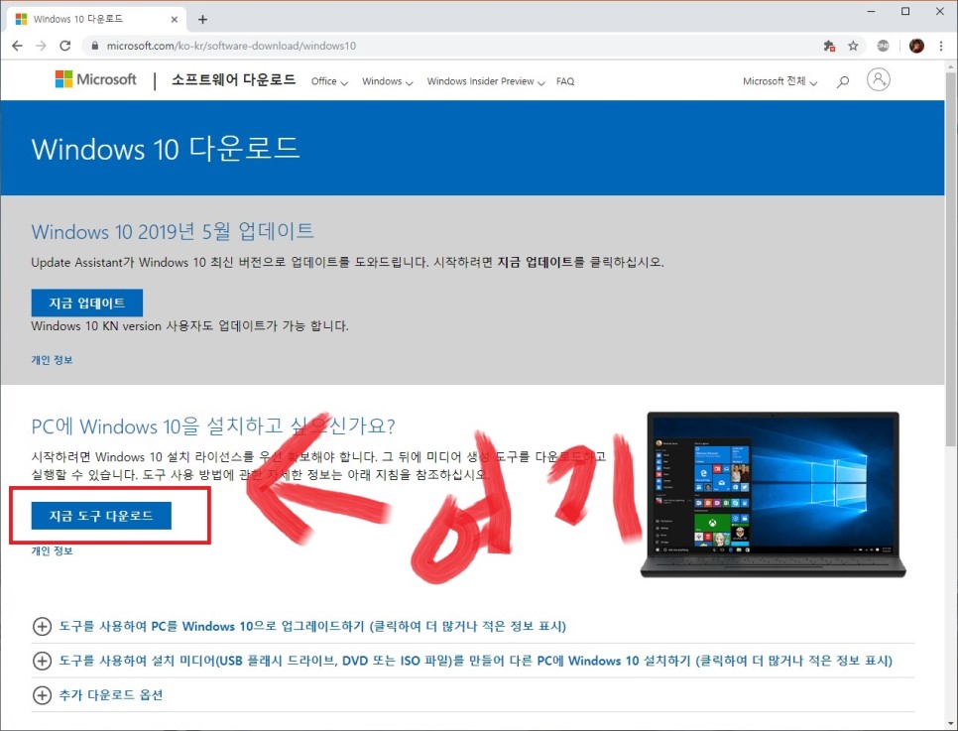Screen dimensions: 958x731
Task: Open the site search magnifier
Action: [843, 80]
